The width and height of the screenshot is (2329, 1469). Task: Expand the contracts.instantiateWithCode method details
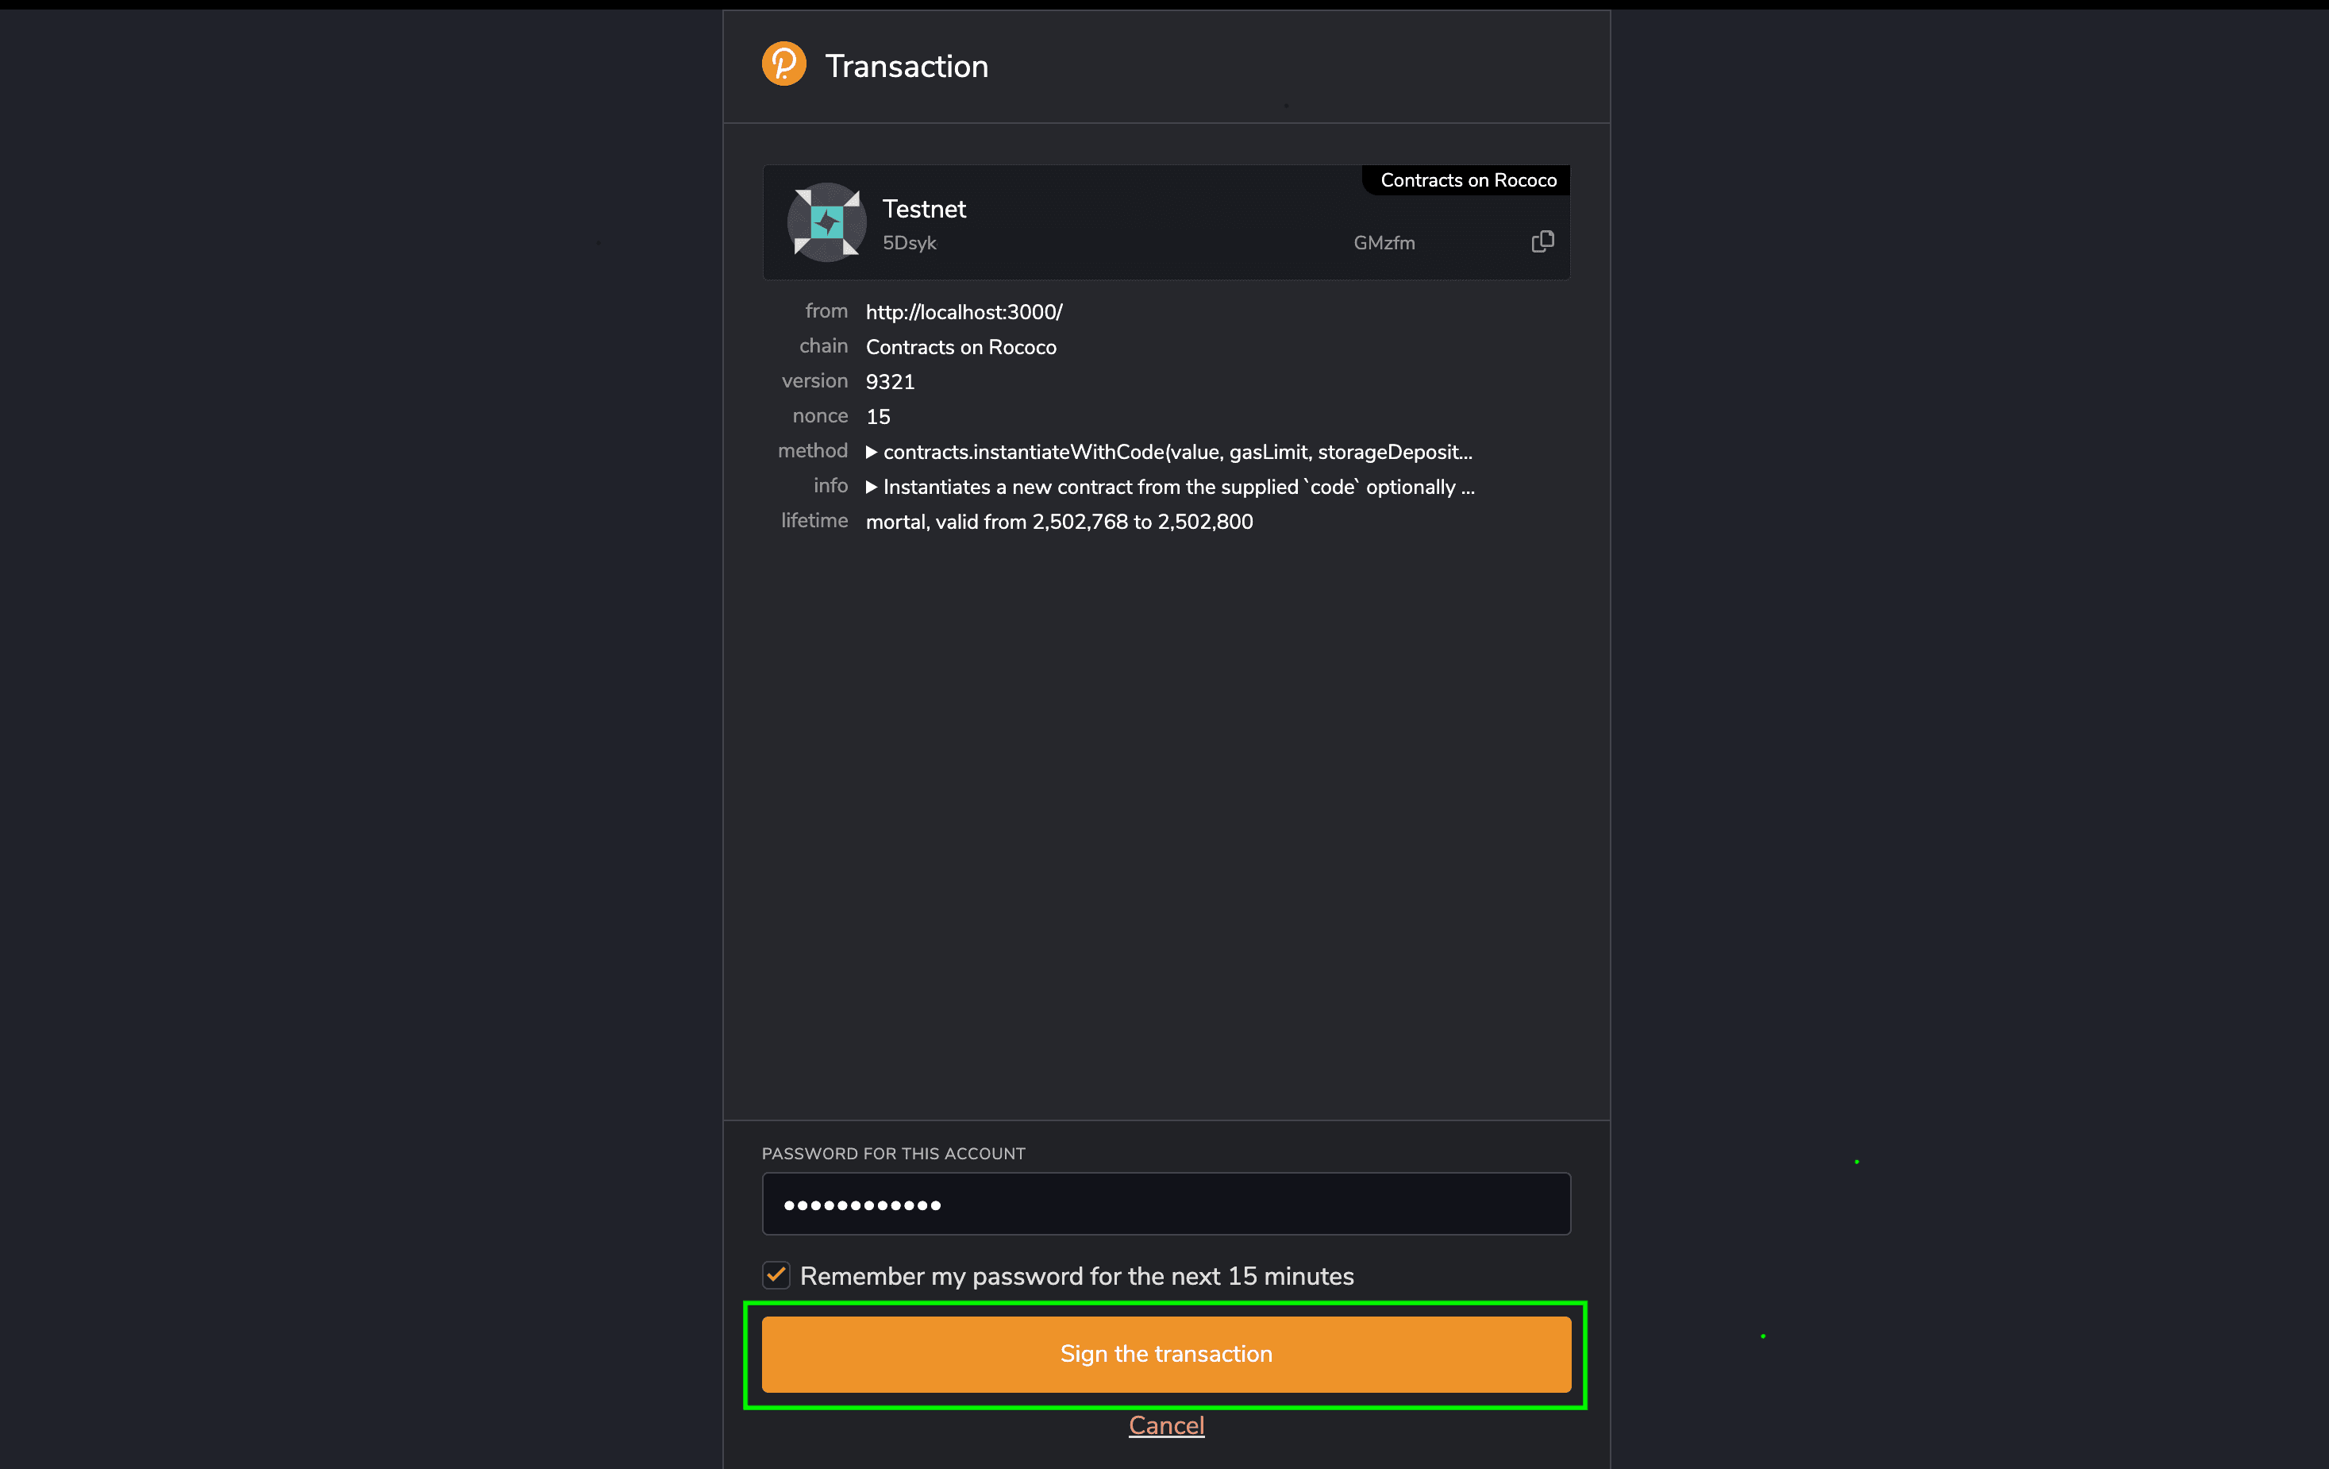tap(872, 451)
